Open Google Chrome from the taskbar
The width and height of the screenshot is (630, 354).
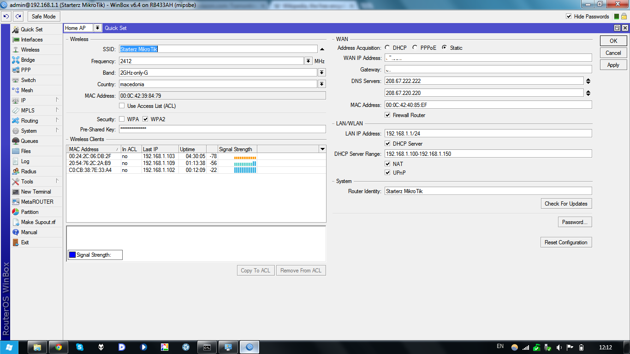pos(59,347)
